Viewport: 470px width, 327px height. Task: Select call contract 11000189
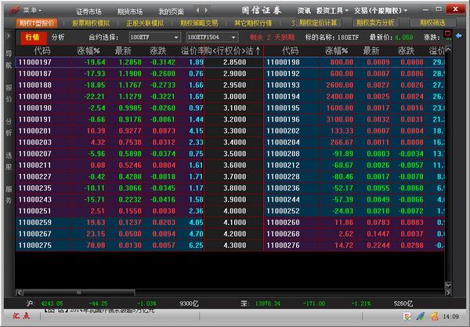(35, 96)
